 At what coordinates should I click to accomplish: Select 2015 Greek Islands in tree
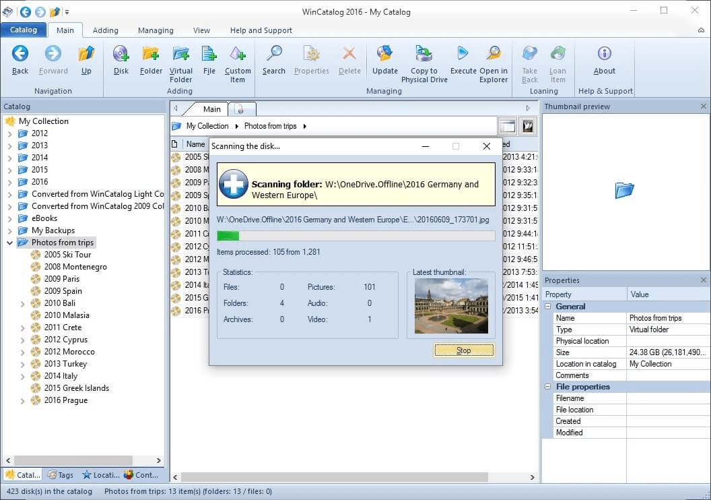click(x=77, y=388)
